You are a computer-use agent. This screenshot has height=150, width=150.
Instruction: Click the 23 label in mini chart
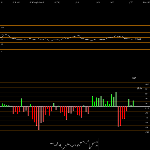97,142
